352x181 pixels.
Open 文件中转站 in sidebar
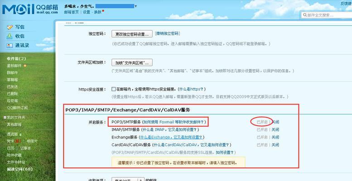coord(16,162)
